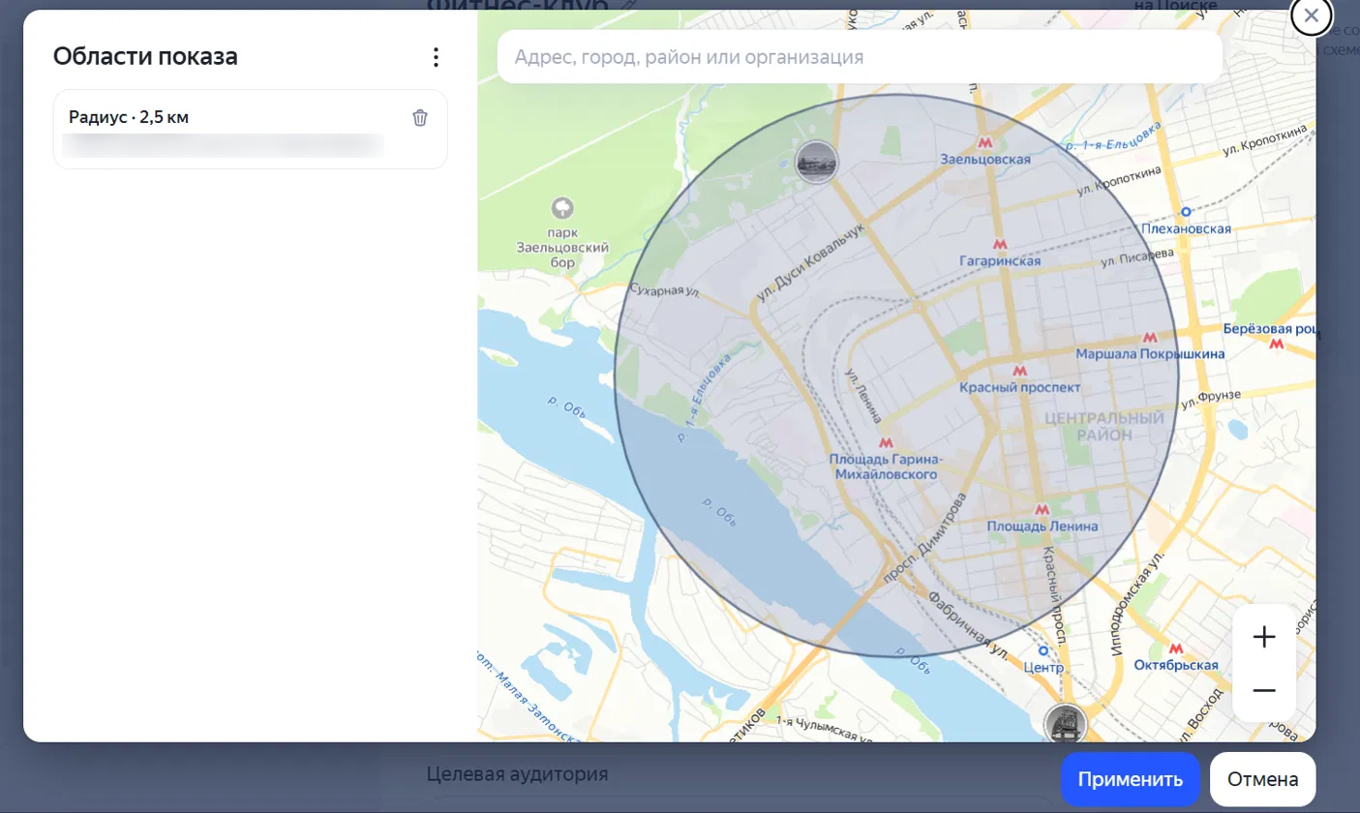Click парк Заельцовский бор tree icon
Screen dimensions: 1360x813
[560, 207]
